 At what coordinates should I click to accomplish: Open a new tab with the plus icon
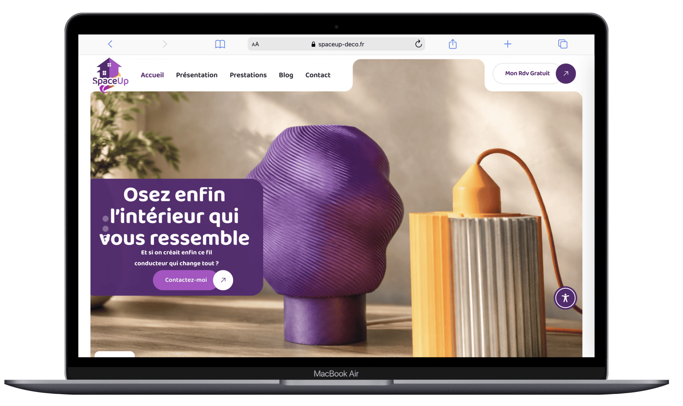coord(507,44)
